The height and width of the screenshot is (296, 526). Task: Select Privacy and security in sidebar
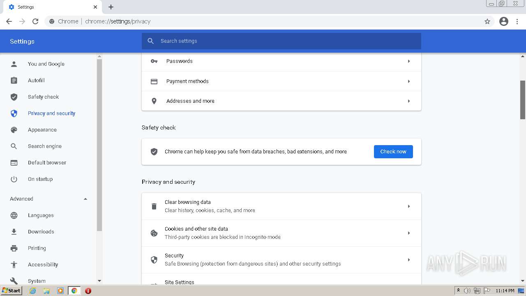[x=51, y=113]
